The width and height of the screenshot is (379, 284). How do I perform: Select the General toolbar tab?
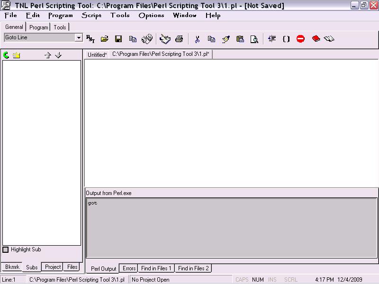coord(14,27)
